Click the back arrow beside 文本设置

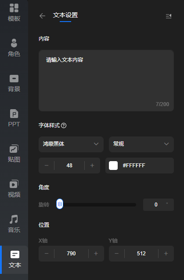click(x=43, y=16)
